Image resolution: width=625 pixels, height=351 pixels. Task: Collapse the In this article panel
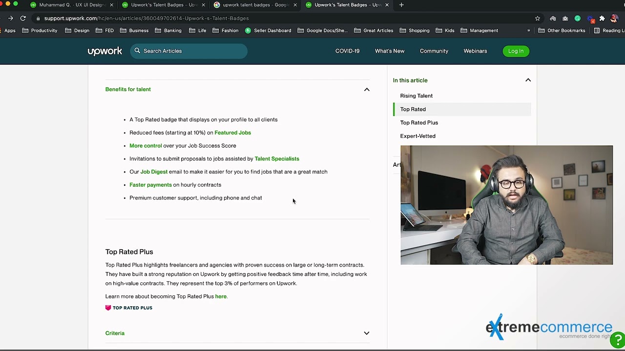point(528,80)
